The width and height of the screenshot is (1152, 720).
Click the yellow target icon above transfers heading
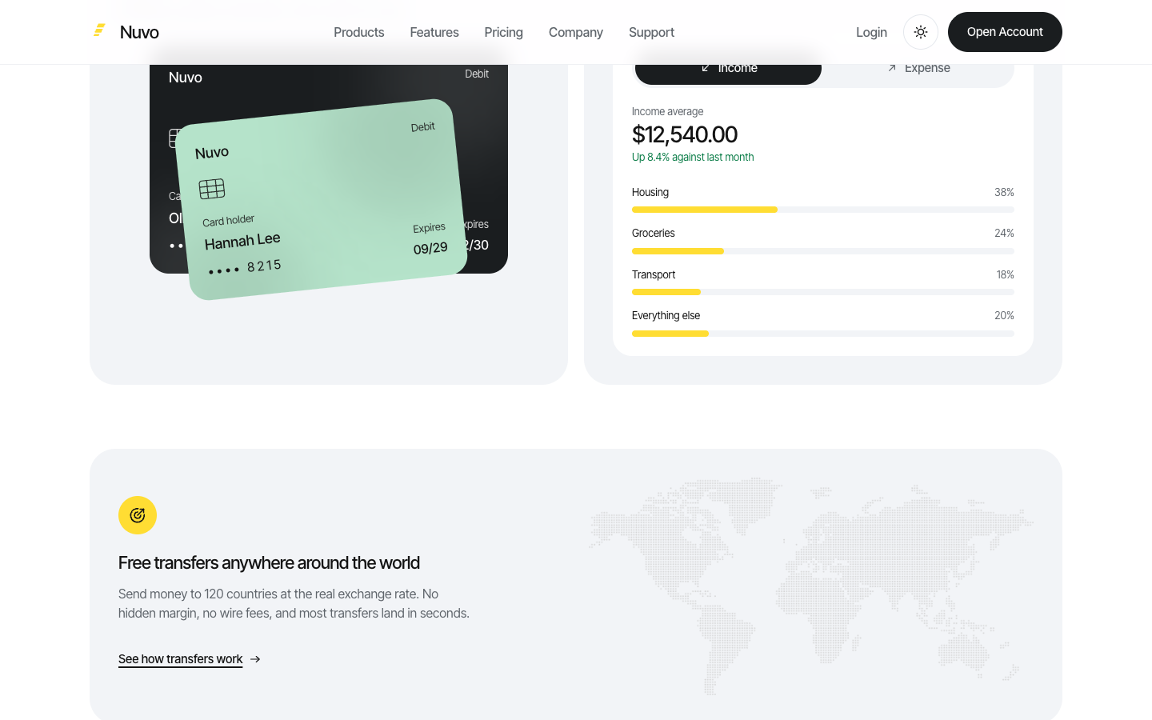click(138, 515)
